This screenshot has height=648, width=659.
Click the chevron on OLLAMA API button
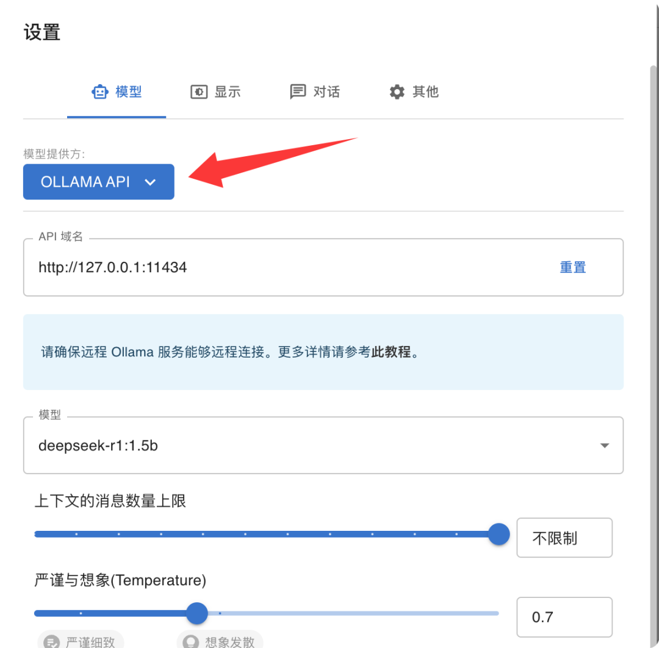pos(150,182)
